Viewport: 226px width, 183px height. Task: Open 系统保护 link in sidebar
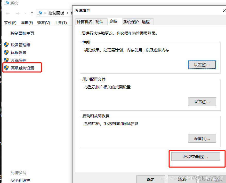click(19, 60)
